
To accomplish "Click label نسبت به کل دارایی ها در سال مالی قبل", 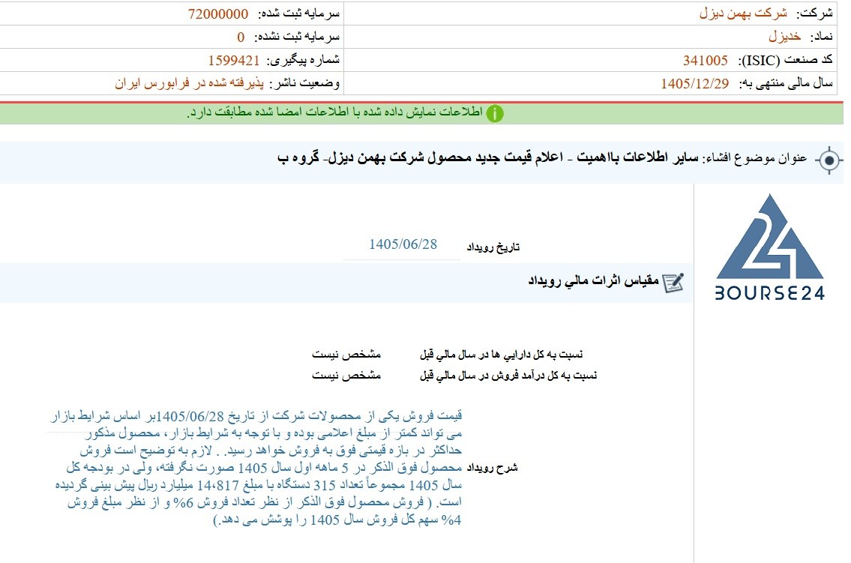I will point(501,355).
